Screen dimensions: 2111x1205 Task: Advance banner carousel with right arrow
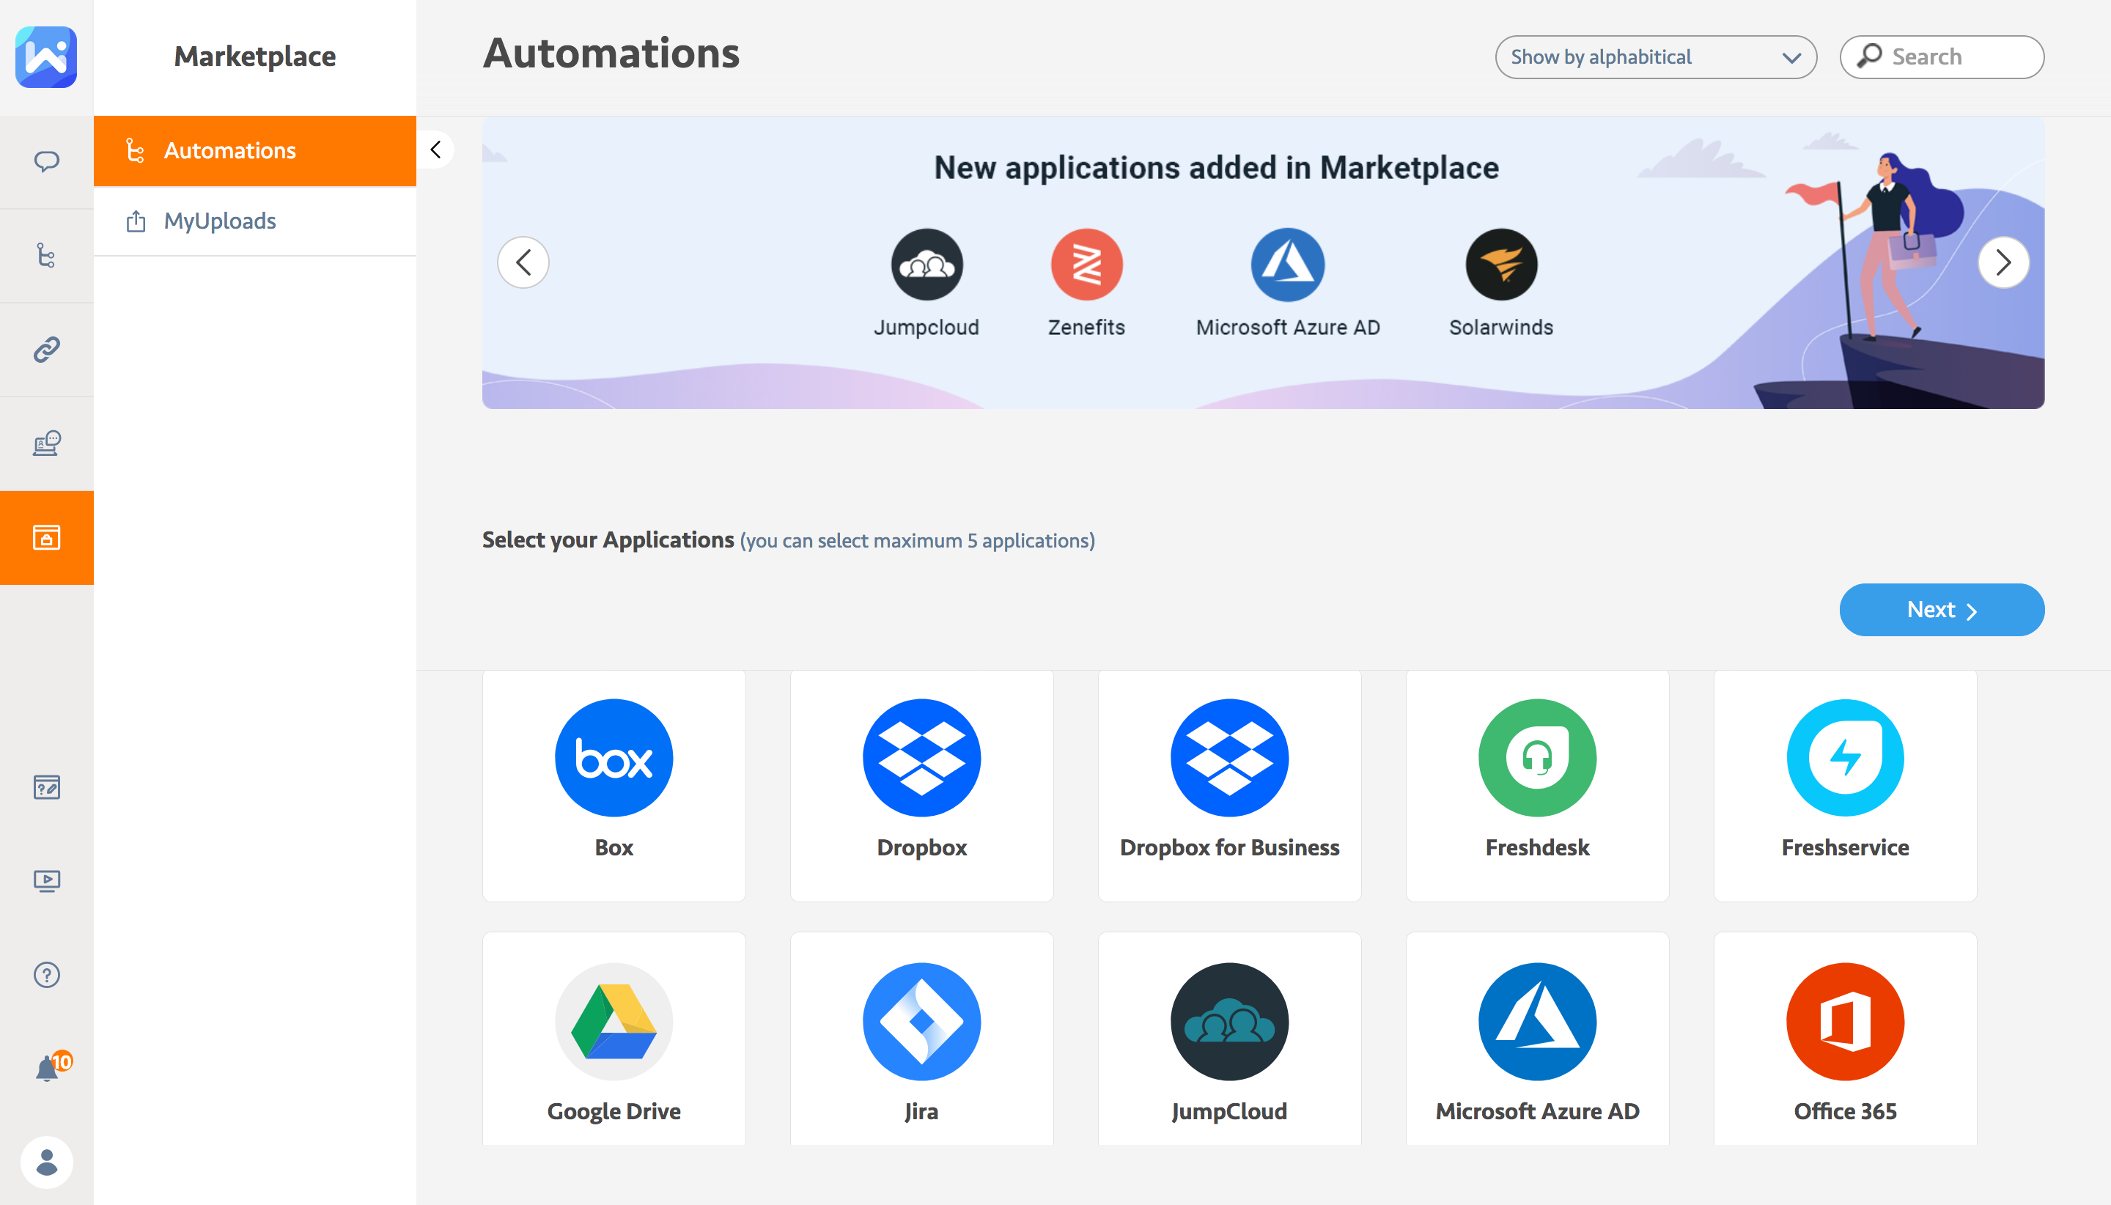pyautogui.click(x=2003, y=262)
